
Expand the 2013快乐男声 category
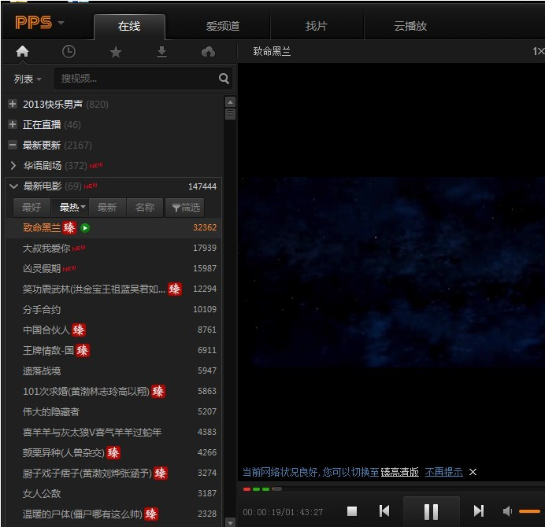coord(13,104)
